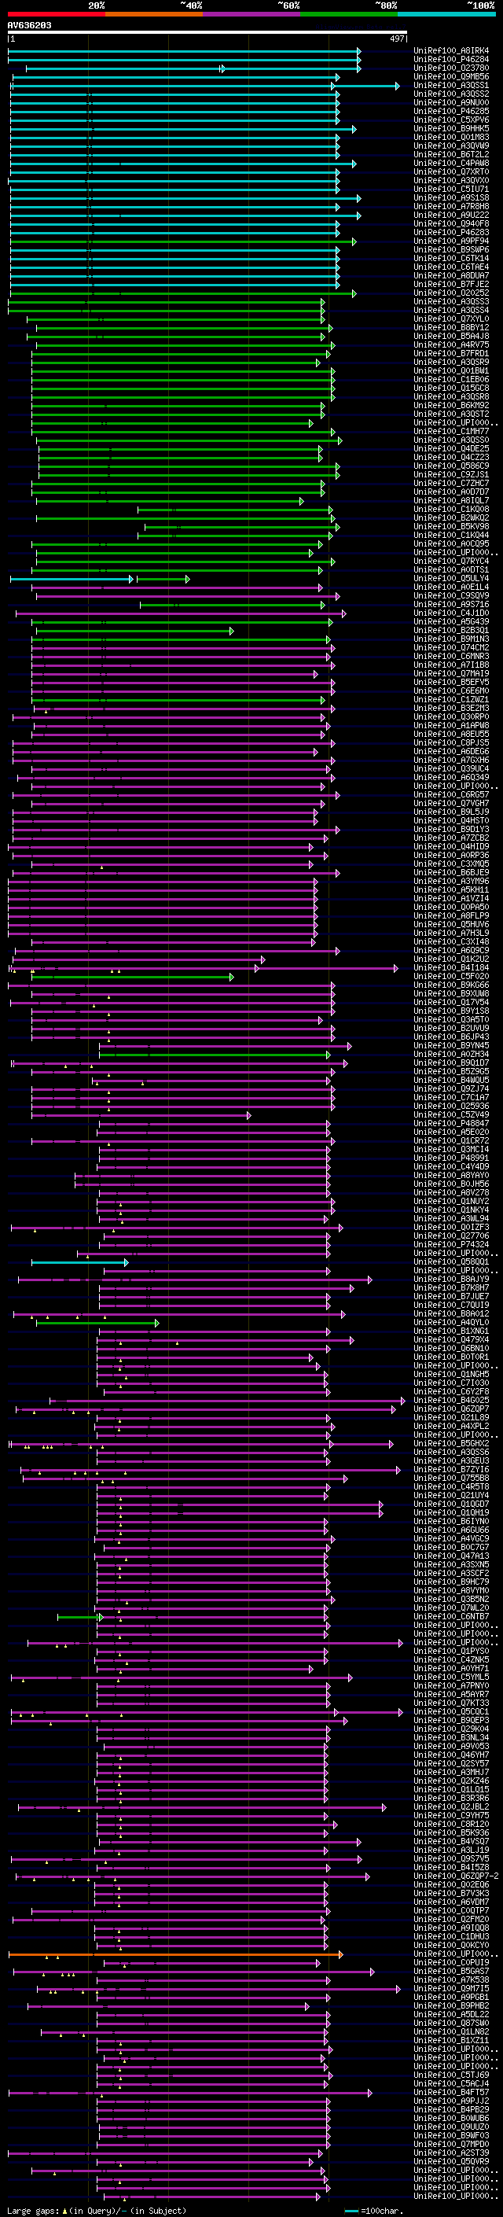Screen dimensions: 503x2217
Task: Click the Large gaps legend text
Action: point(95,2210)
